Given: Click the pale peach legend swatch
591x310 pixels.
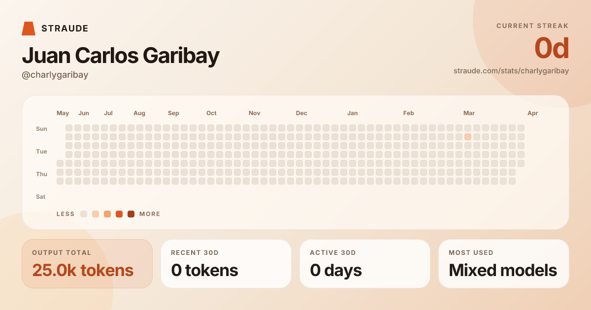Looking at the screenshot, I should tap(96, 214).
